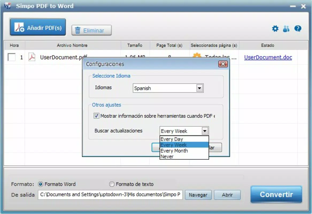
Task: Click the gear icon in the Seleccionados página cell
Action: click(197, 56)
